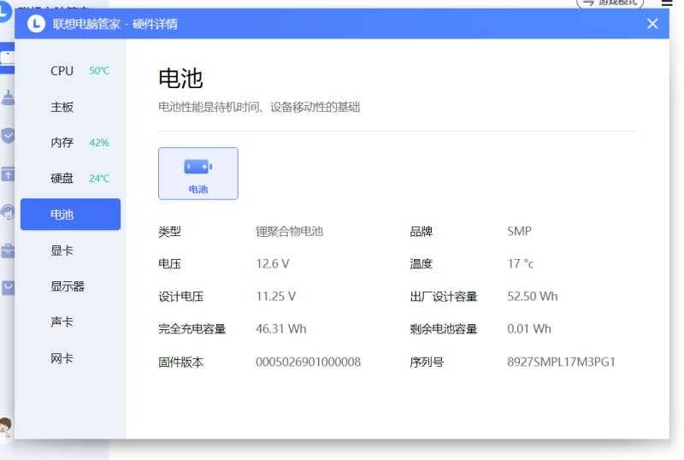Select the 电池 battery sidebar item

(x=70, y=215)
